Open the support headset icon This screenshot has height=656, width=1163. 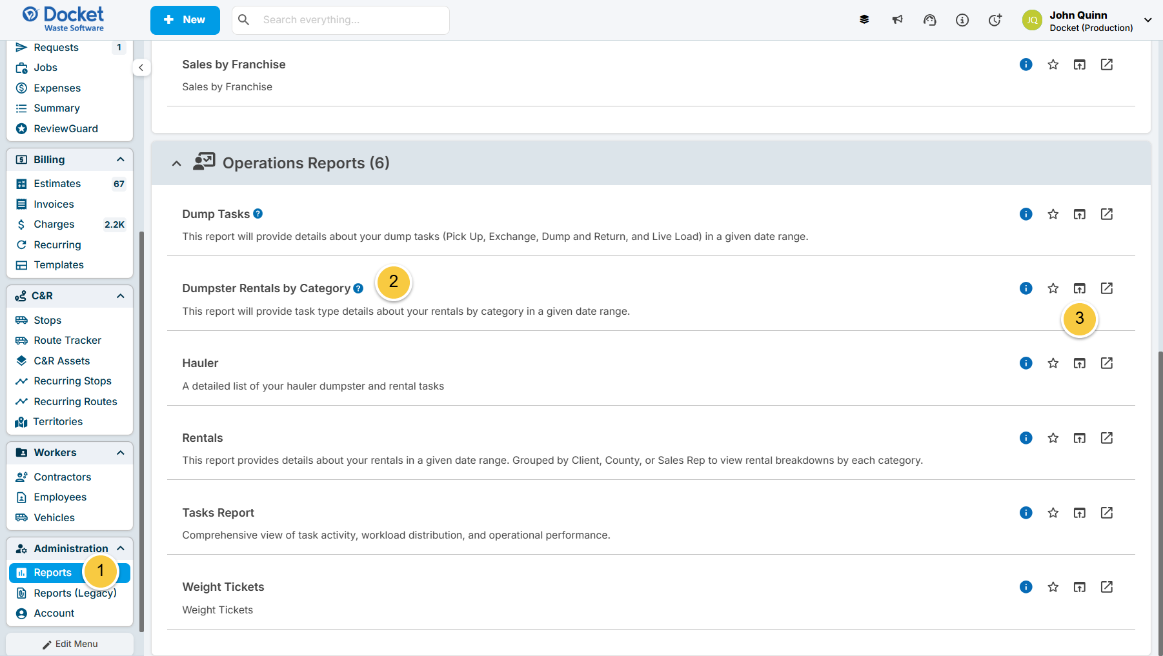pyautogui.click(x=929, y=20)
